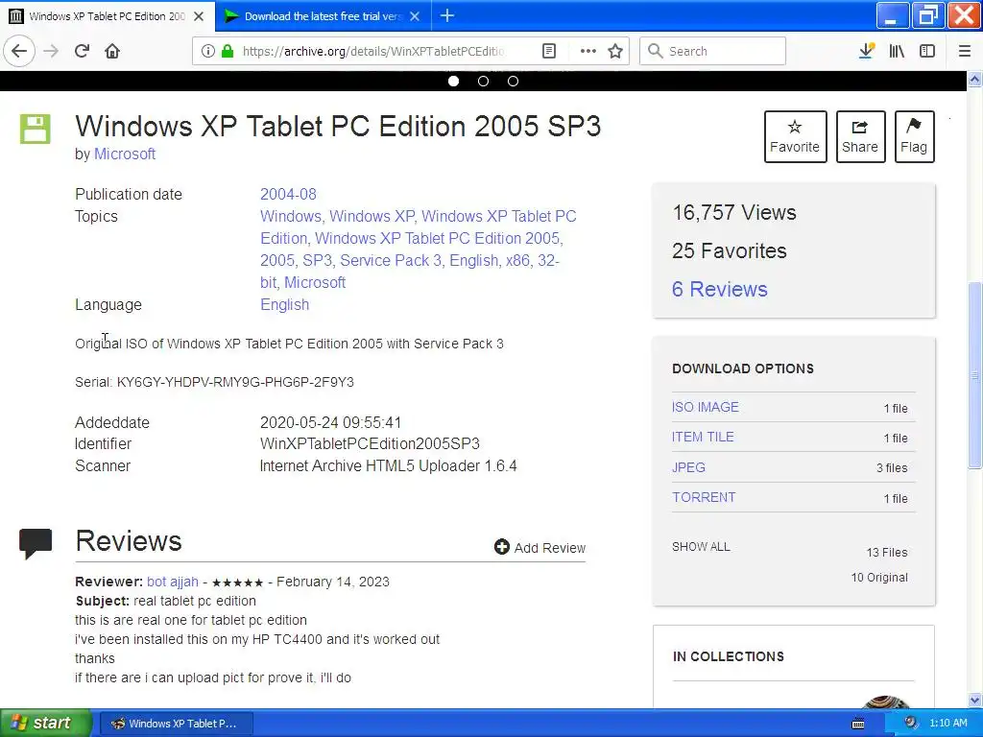Click into the address bar URL field
Screen dimensions: 983x737
[373, 51]
